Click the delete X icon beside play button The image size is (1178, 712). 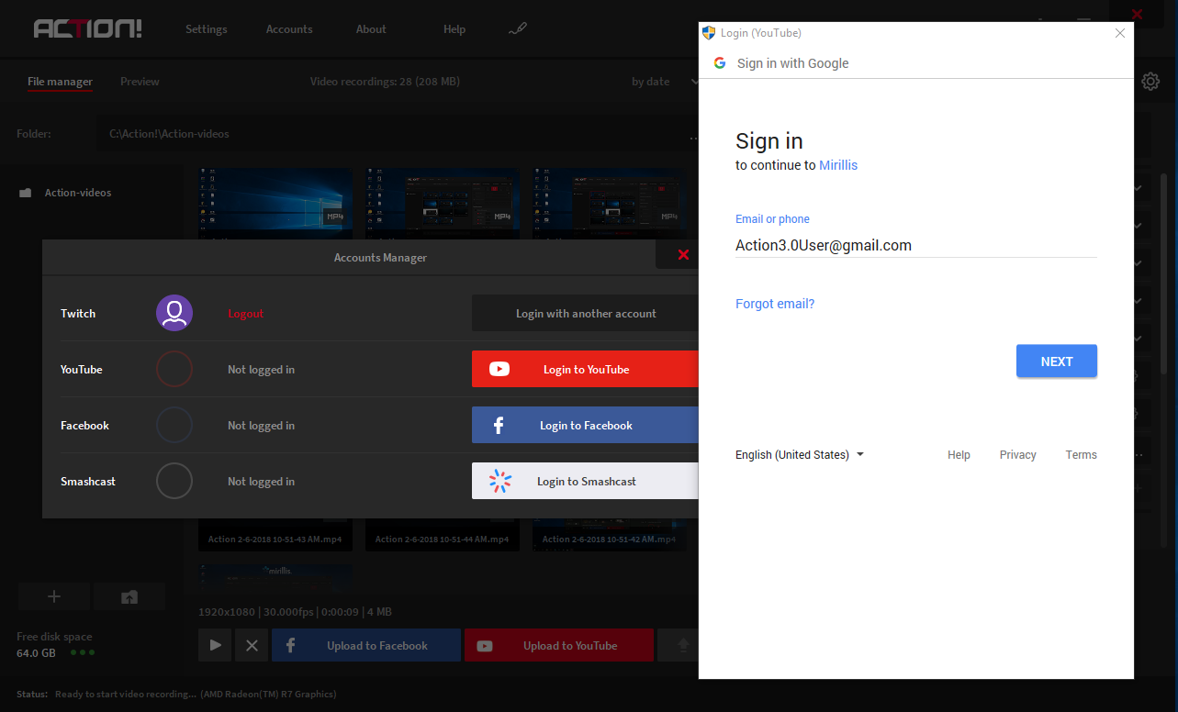click(252, 646)
